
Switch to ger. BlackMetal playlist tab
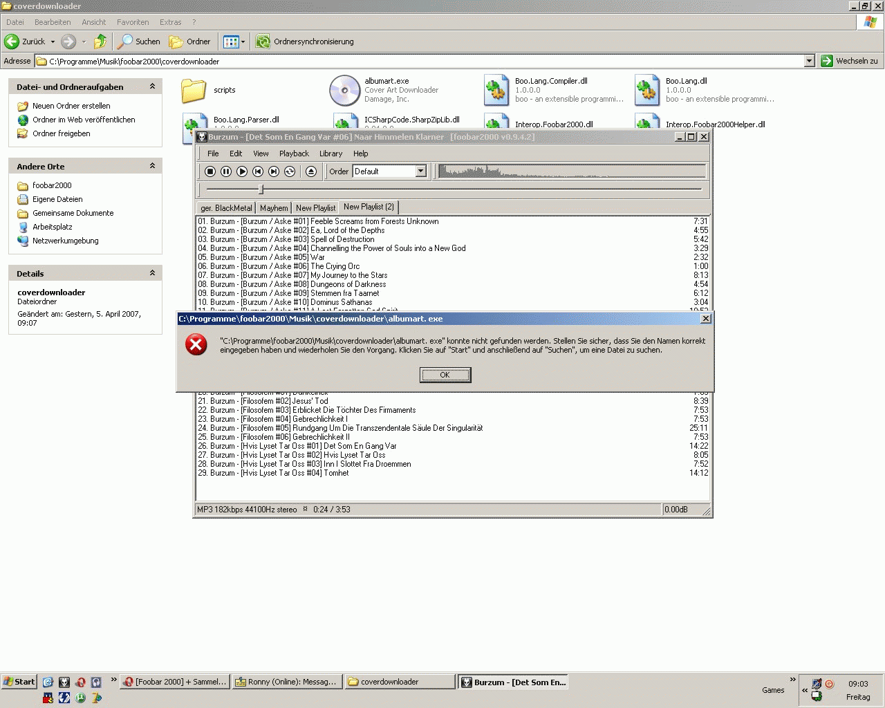226,208
